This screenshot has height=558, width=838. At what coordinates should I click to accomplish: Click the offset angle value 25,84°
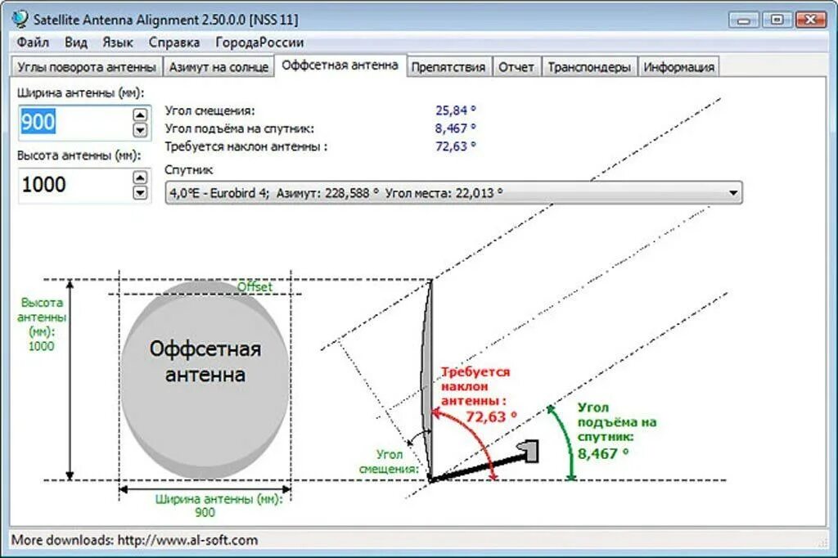[x=455, y=110]
